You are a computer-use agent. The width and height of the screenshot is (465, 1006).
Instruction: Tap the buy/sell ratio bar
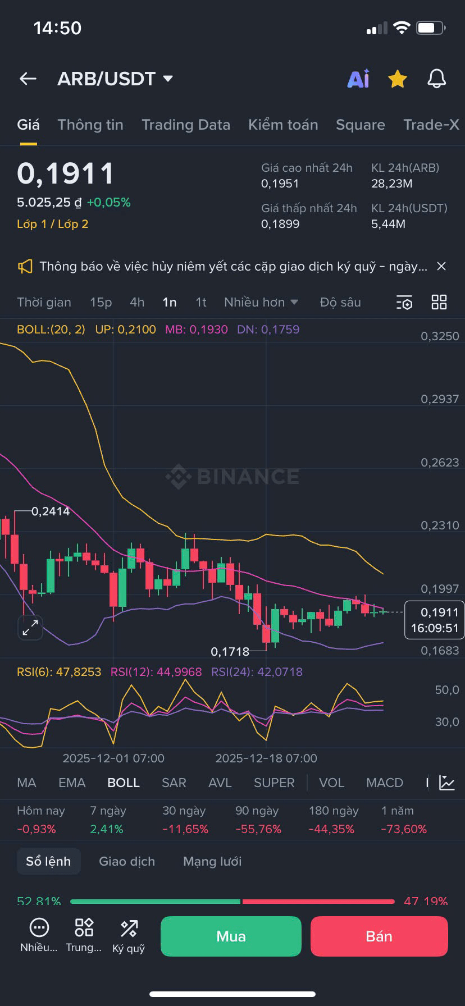point(233,902)
